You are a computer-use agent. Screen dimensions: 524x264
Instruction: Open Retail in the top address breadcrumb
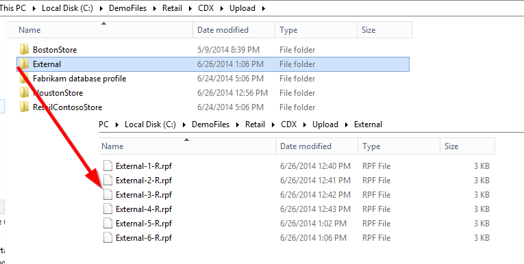(172, 8)
